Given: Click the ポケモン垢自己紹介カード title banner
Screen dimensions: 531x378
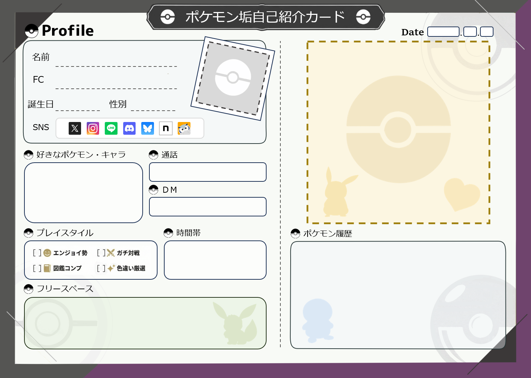Looking at the screenshot, I should [x=265, y=17].
